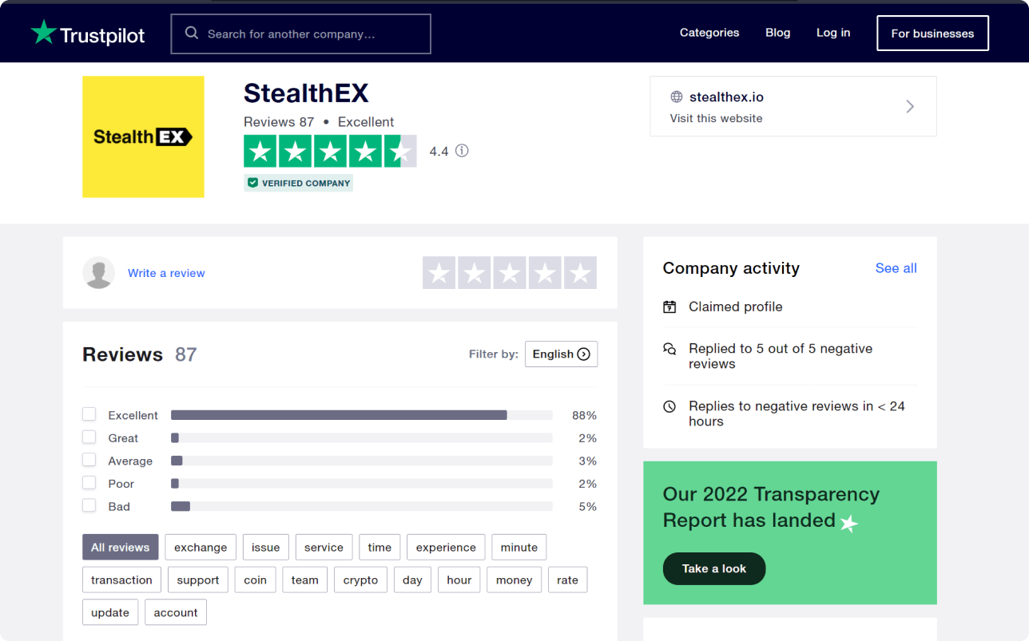
Task: Click the user avatar beside Write a review
Action: click(98, 273)
